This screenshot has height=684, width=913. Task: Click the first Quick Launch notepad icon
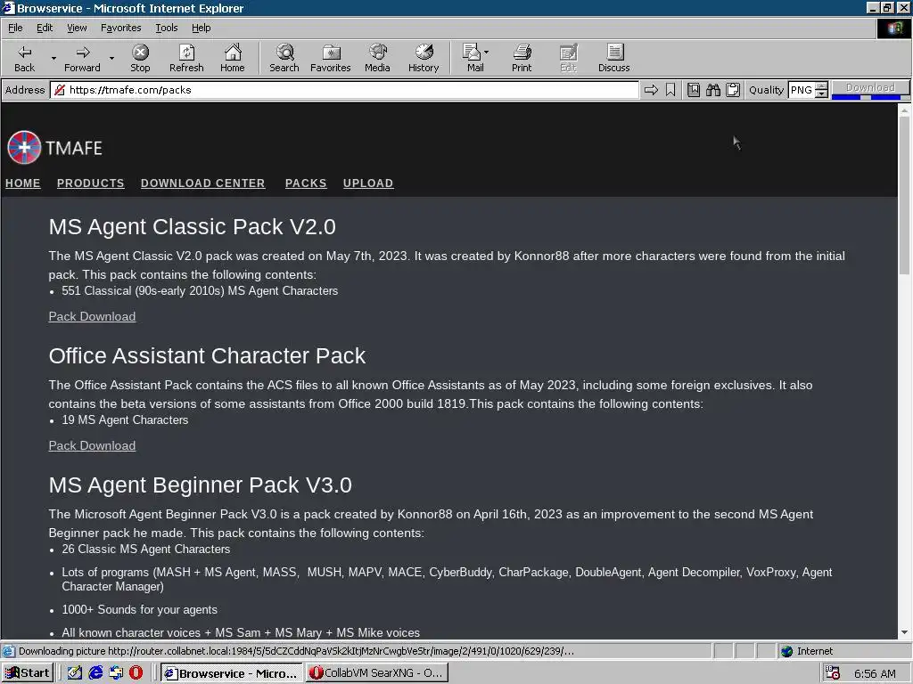click(75, 673)
